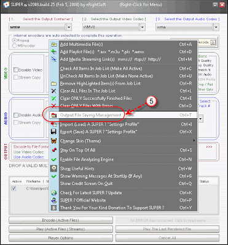The height and width of the screenshot is (245, 228).
Task: Click the green check beside Show Warning Messages
Action: 54,176
